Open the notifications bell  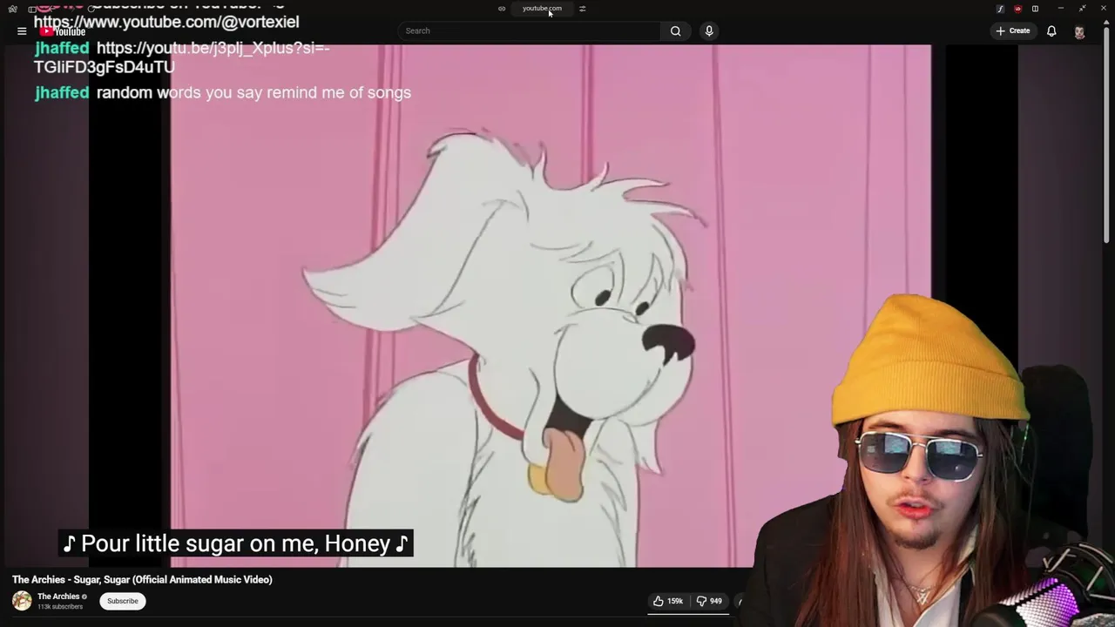(1051, 31)
